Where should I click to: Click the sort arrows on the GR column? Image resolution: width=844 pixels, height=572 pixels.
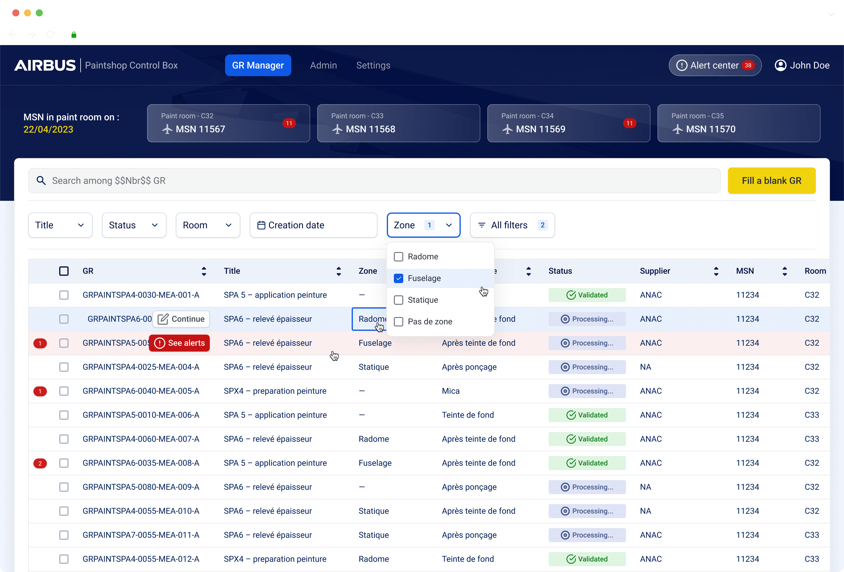(204, 271)
